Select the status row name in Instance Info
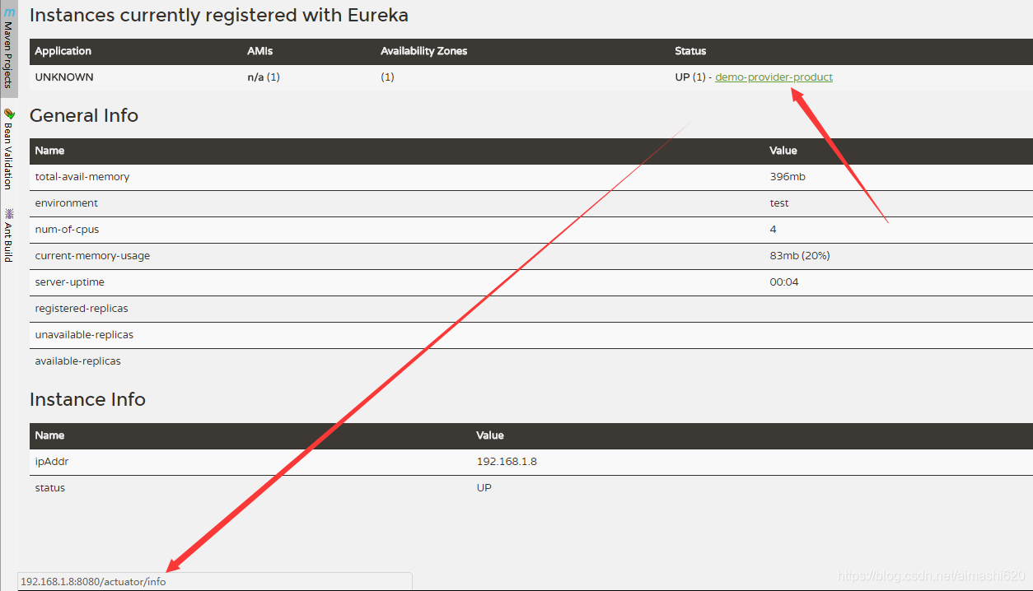Image resolution: width=1033 pixels, height=591 pixels. pyautogui.click(x=50, y=487)
